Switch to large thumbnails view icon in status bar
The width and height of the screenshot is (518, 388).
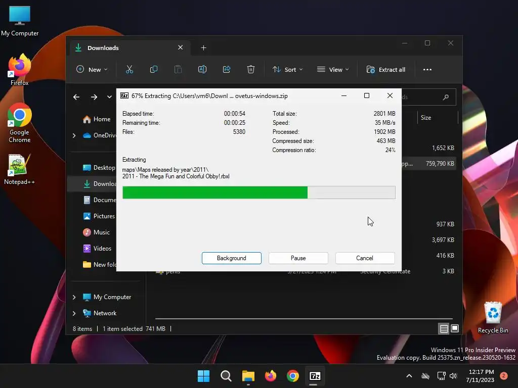pos(455,328)
